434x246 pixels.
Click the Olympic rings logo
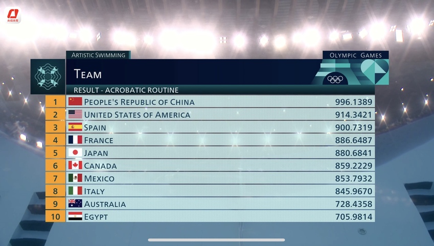pyautogui.click(x=335, y=79)
